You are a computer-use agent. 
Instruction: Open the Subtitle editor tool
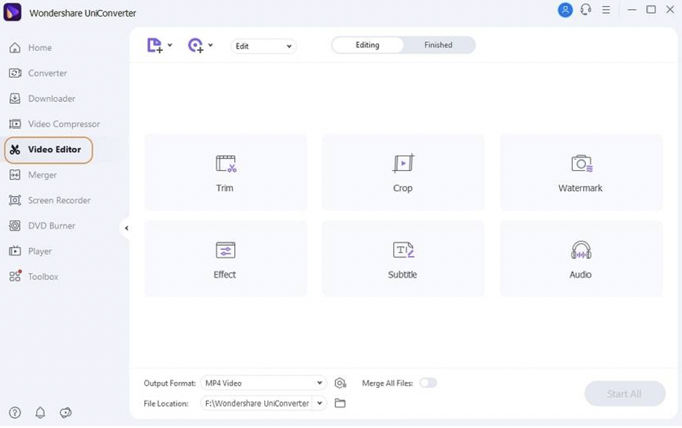click(403, 259)
